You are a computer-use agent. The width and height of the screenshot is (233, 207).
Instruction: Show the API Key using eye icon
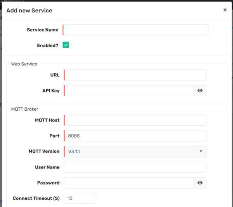tap(200, 90)
